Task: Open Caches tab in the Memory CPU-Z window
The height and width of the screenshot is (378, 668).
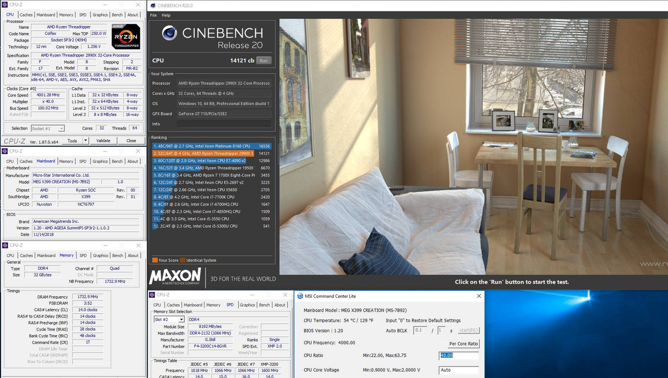Action: point(26,256)
